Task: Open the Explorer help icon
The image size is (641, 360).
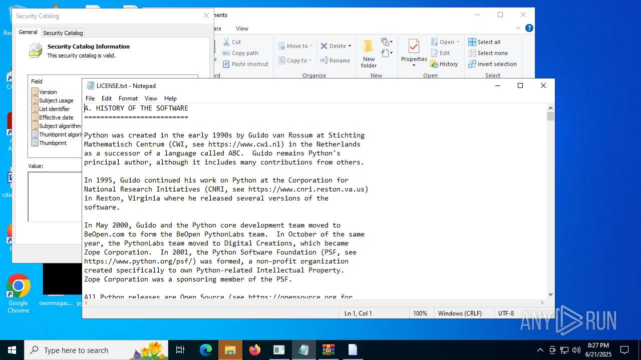Action: coord(529,28)
